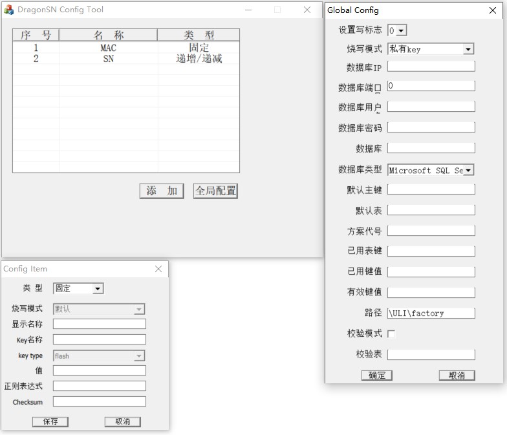
Task: Focus the 数据库IP input field
Action: click(431, 66)
